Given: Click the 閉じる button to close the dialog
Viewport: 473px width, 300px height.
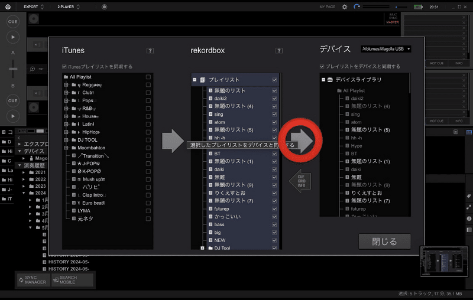Looking at the screenshot, I should [x=384, y=242].
